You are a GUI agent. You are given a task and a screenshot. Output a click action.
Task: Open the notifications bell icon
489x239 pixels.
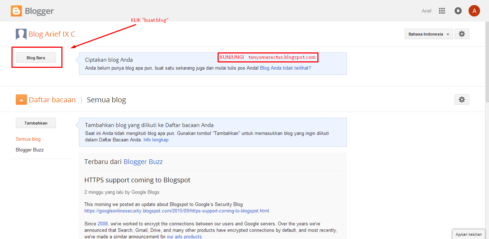click(458, 11)
